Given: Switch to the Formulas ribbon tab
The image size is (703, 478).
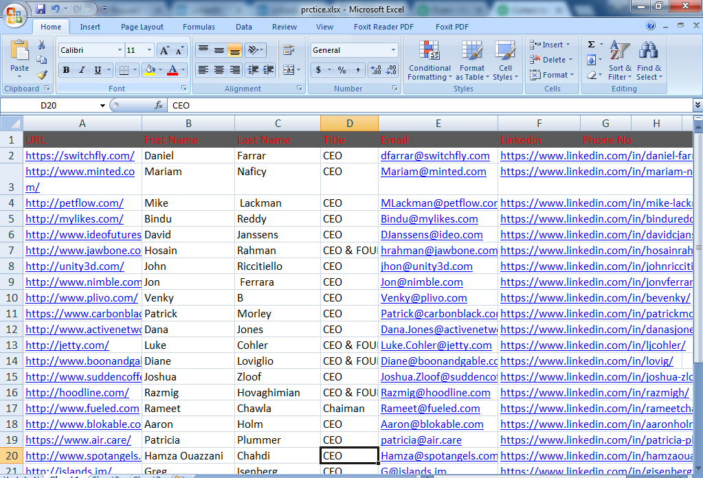Looking at the screenshot, I should [199, 27].
